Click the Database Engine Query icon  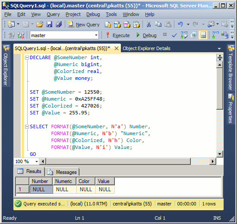click(108, 24)
